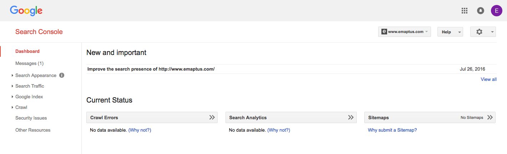507x154 pixels.
Task: Go to Other Resources in sidebar
Action: pyautogui.click(x=33, y=130)
